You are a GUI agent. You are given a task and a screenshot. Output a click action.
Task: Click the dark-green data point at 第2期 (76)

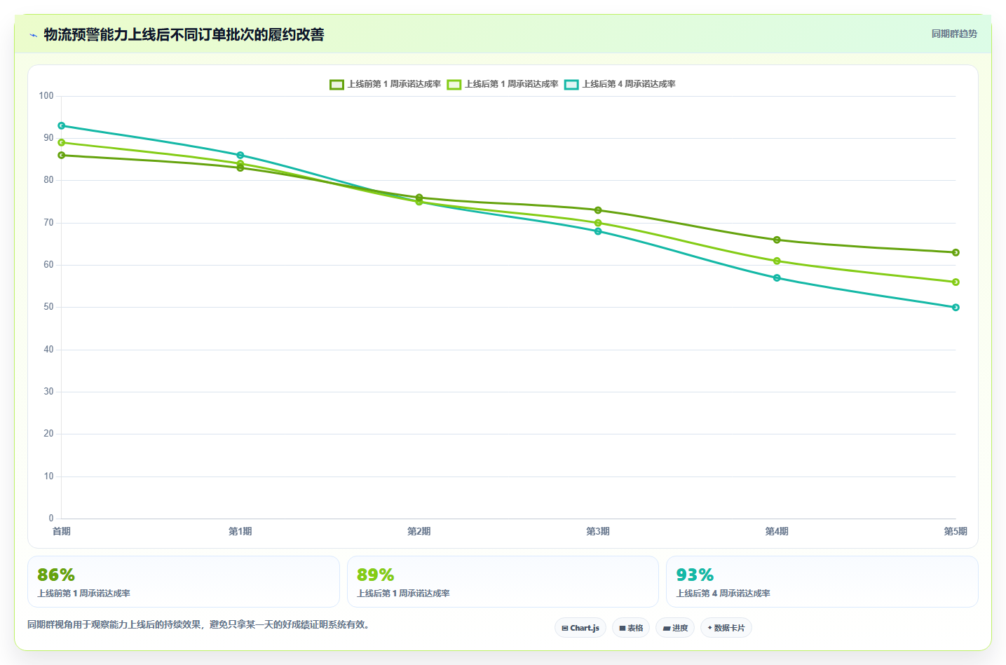pyautogui.click(x=419, y=198)
